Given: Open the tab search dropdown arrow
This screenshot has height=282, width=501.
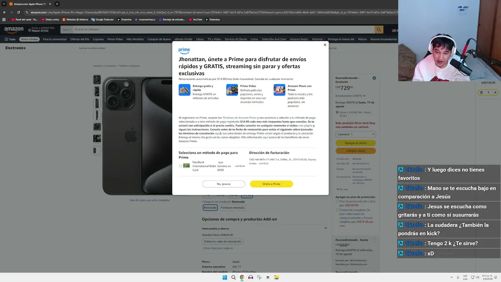Looking at the screenshot, I should click(x=4, y=4).
